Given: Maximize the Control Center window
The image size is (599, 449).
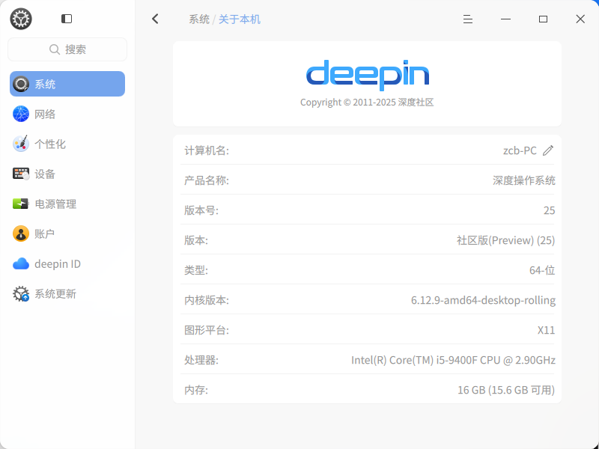Looking at the screenshot, I should click(x=543, y=19).
